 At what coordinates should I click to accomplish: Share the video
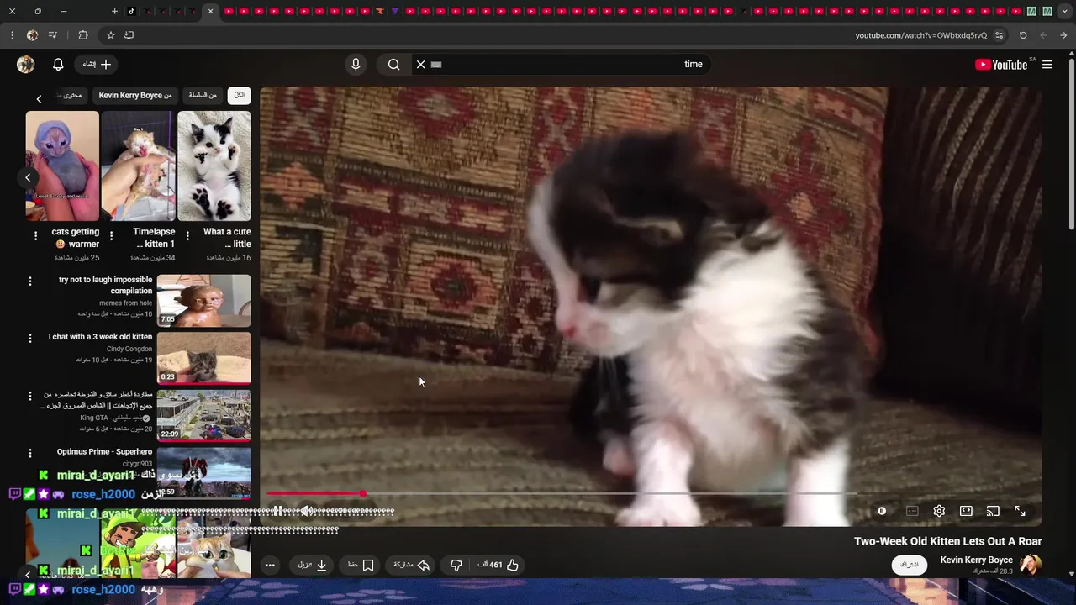[x=412, y=566]
